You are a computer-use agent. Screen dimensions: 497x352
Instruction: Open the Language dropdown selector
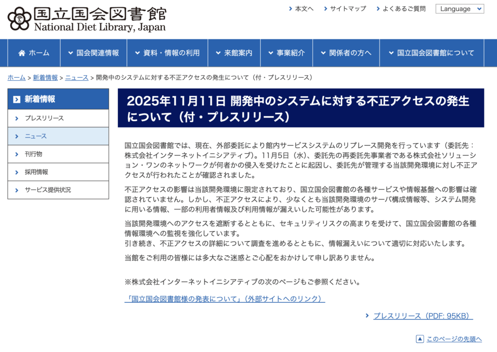tap(459, 9)
